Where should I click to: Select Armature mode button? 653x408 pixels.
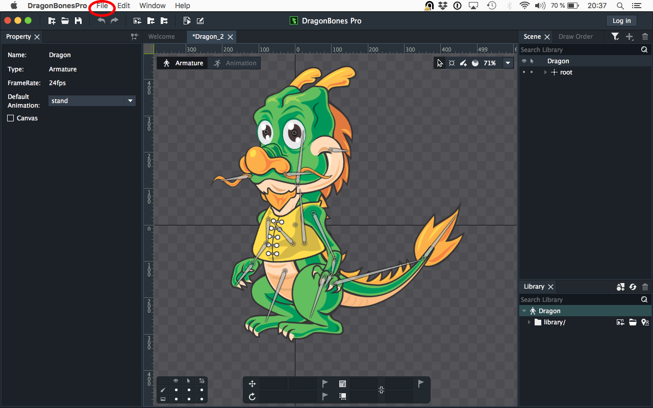click(183, 63)
